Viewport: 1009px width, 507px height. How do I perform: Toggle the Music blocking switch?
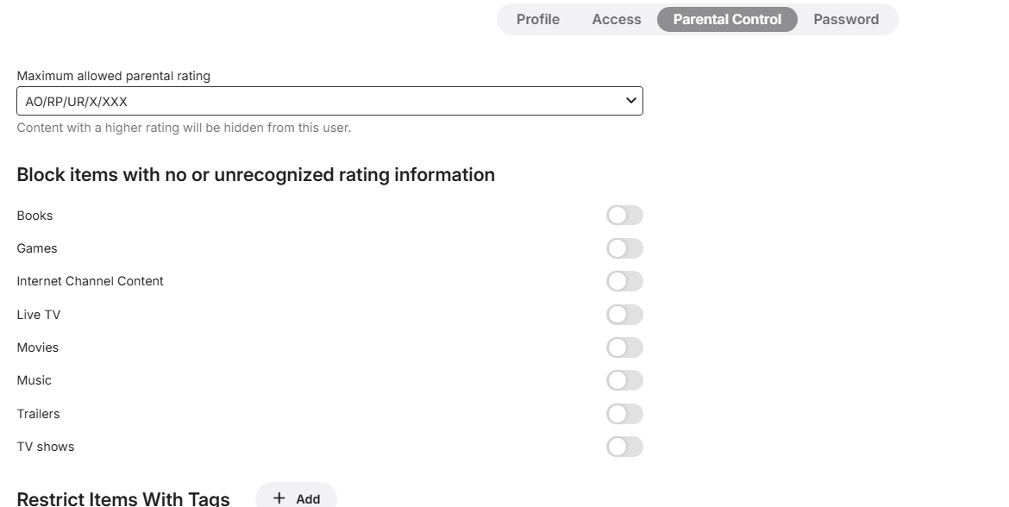624,380
